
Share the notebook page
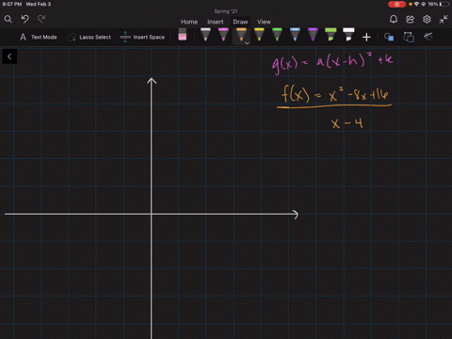click(x=410, y=20)
